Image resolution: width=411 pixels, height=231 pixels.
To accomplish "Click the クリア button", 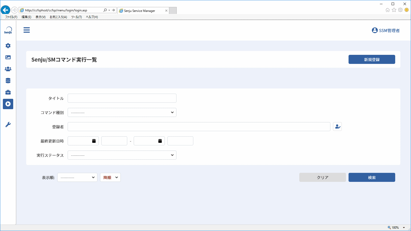I will (x=323, y=177).
